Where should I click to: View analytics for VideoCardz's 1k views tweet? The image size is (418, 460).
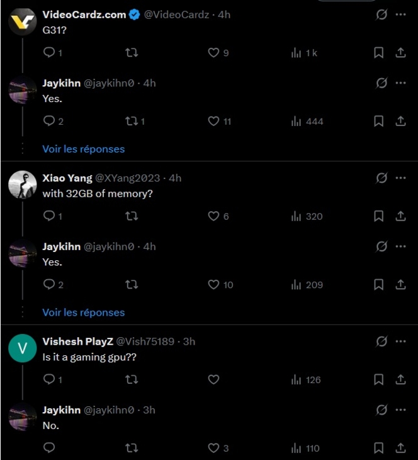point(304,53)
